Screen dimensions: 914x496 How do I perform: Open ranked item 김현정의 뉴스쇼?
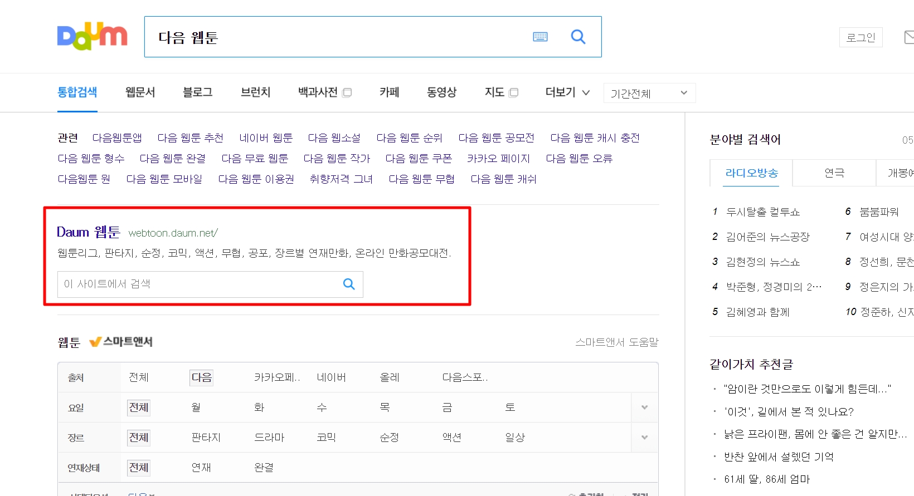point(763,262)
